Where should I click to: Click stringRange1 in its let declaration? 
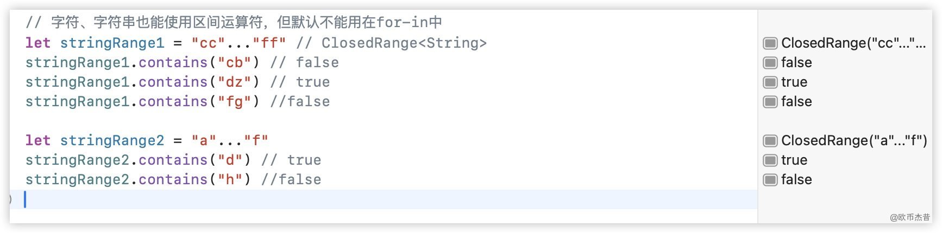[x=112, y=43]
